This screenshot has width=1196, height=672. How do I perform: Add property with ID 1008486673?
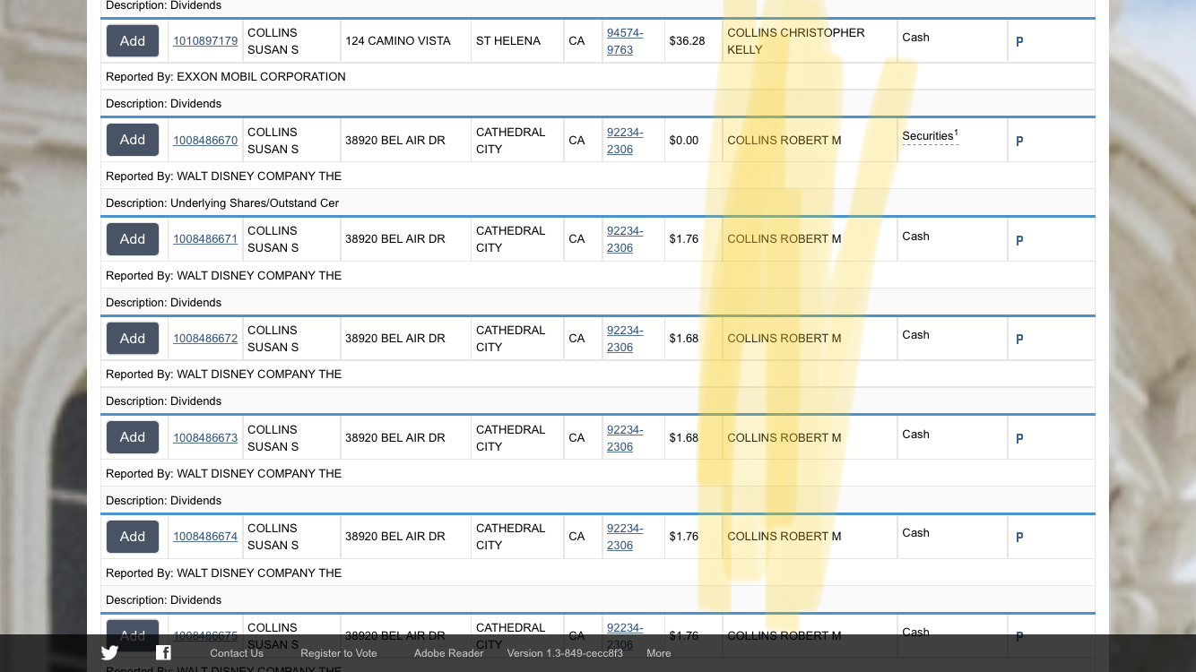[133, 437]
